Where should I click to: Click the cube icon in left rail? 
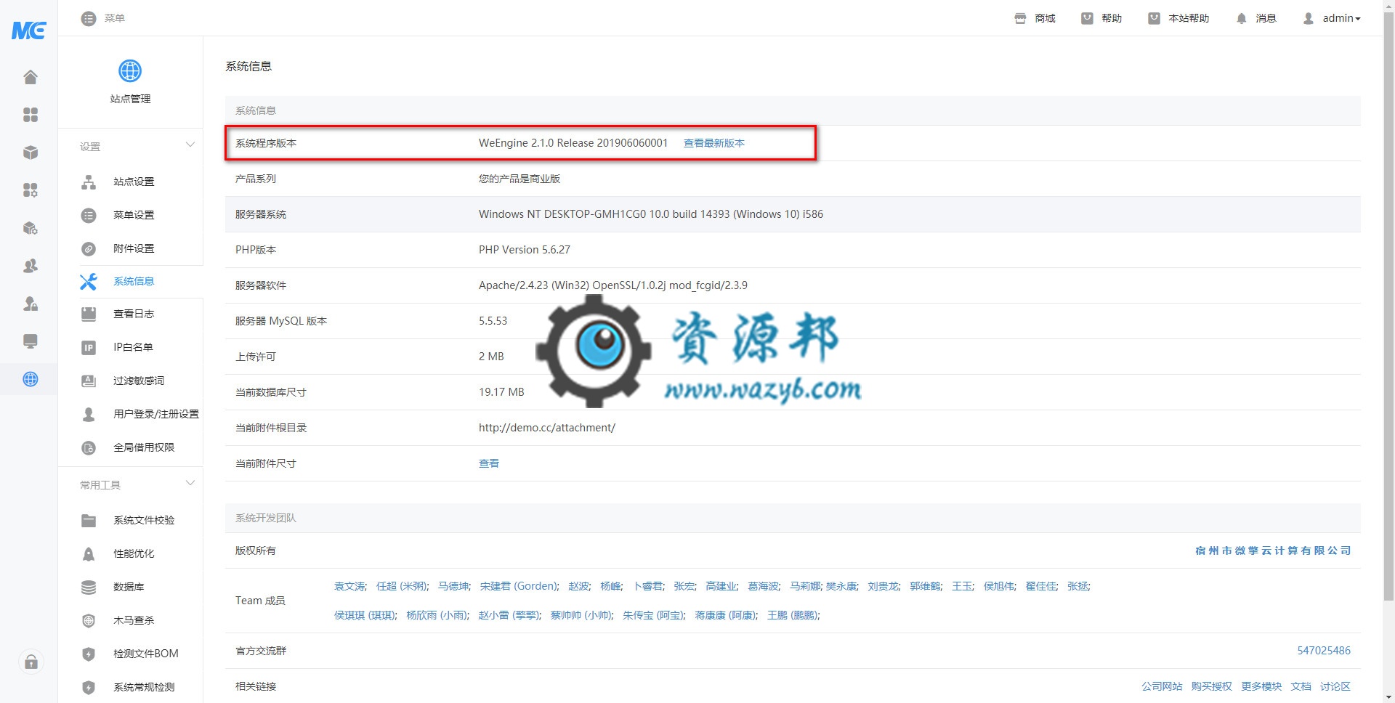point(31,153)
